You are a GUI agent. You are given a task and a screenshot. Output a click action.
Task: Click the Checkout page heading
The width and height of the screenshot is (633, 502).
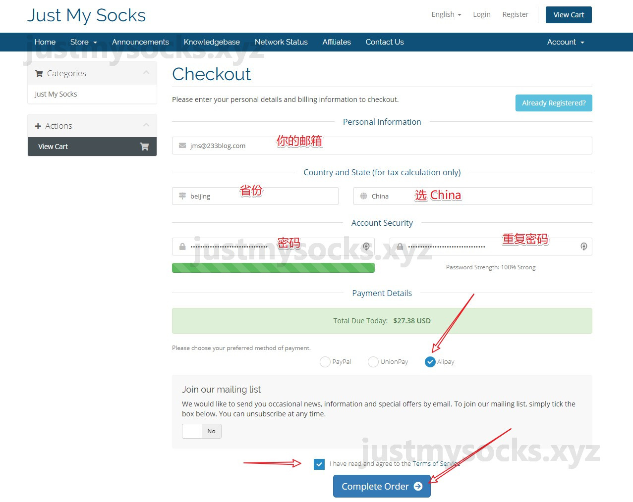[x=212, y=74]
